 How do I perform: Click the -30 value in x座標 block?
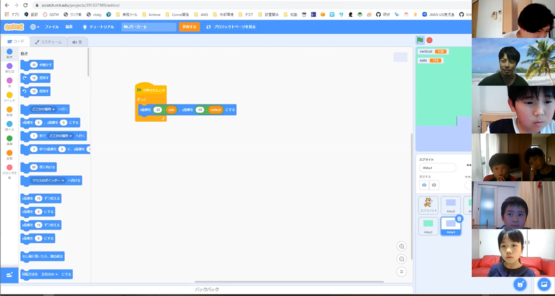click(x=158, y=110)
